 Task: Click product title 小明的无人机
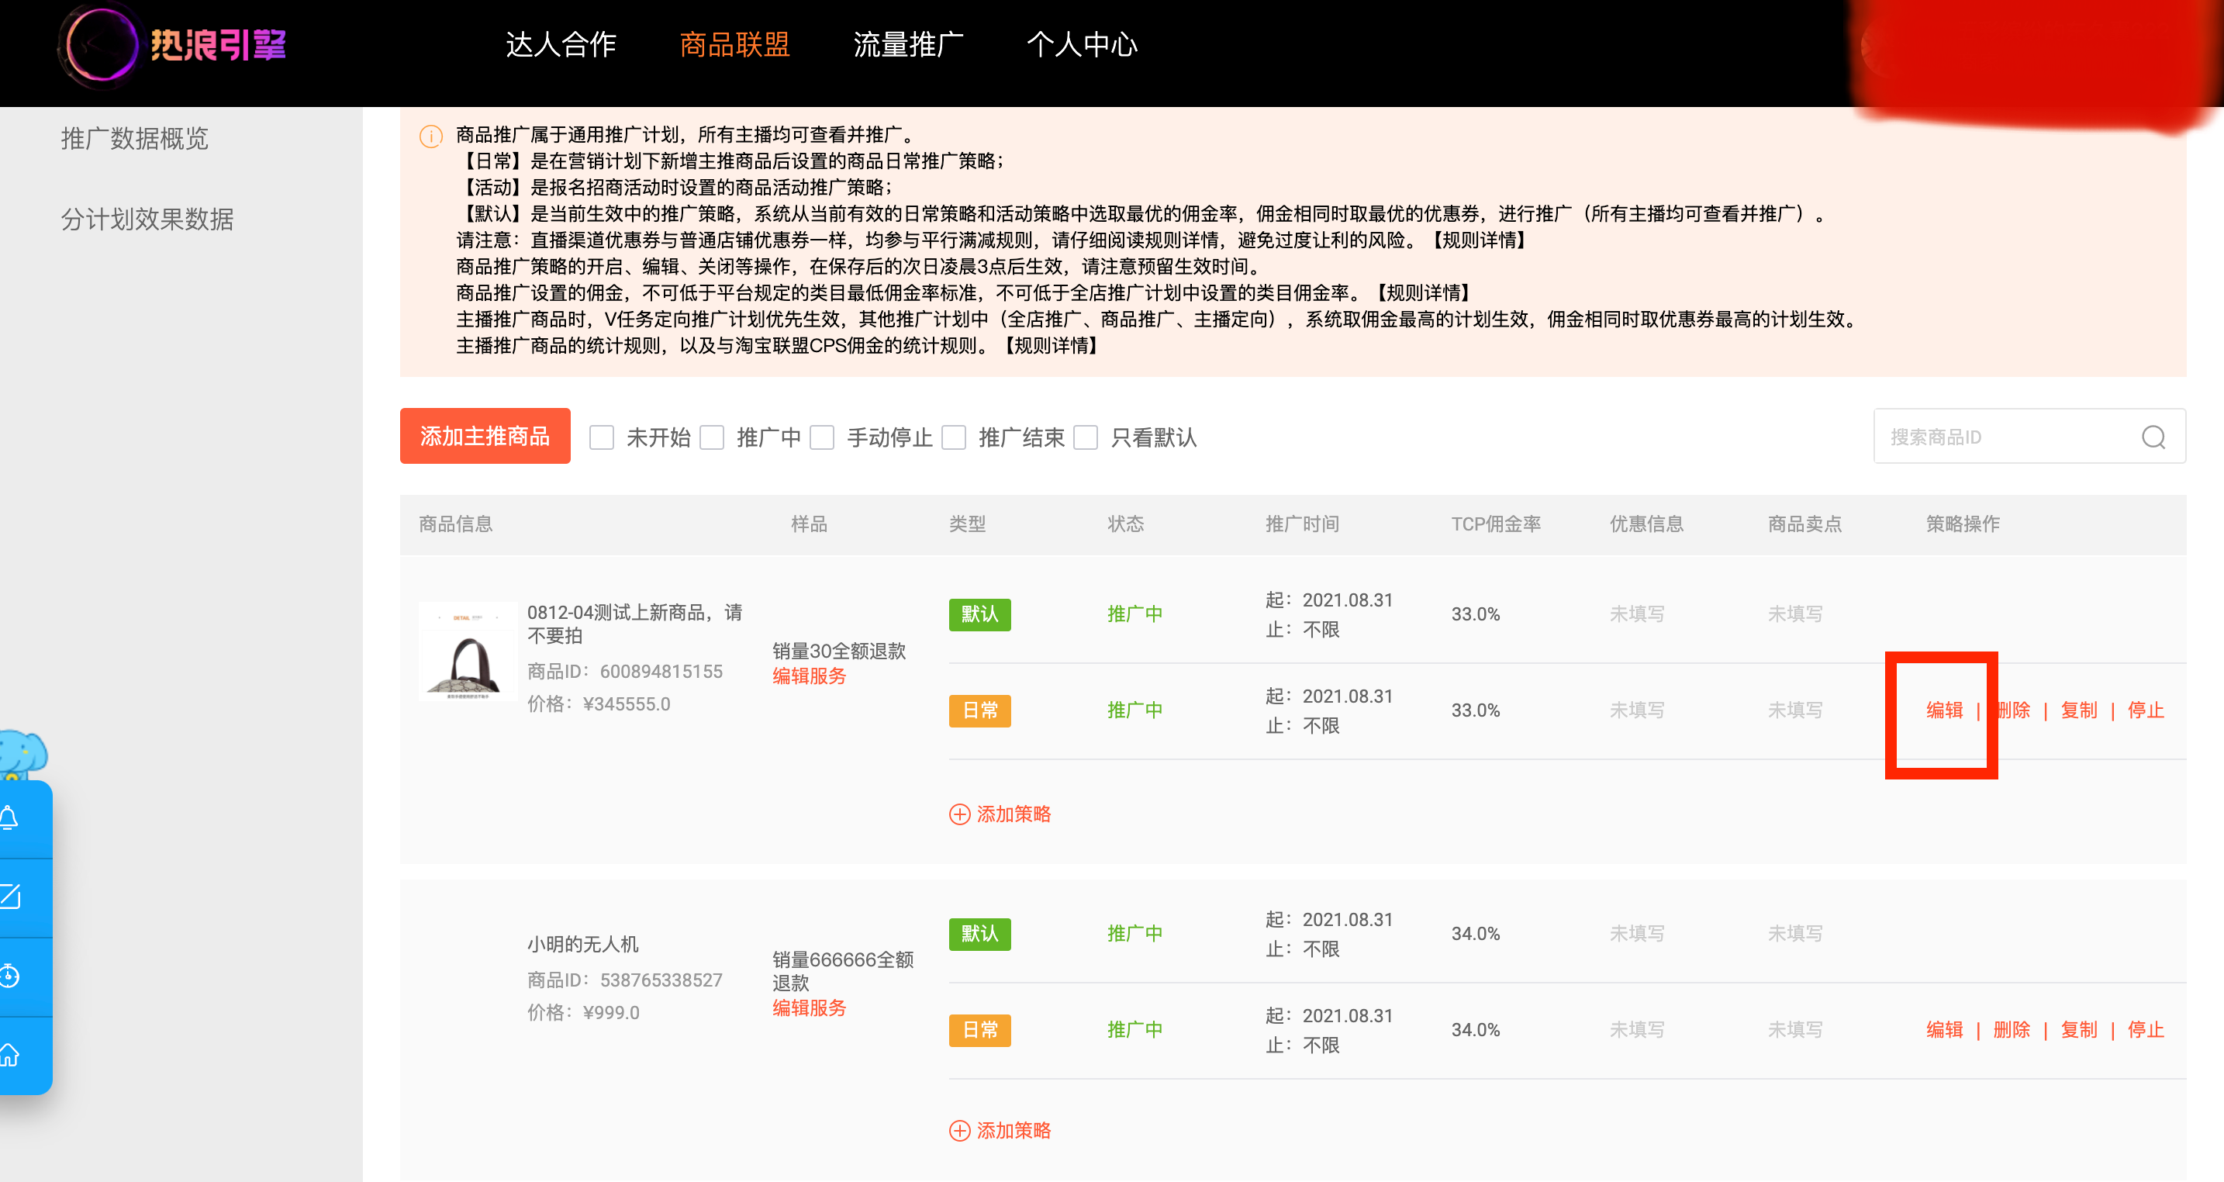[583, 944]
